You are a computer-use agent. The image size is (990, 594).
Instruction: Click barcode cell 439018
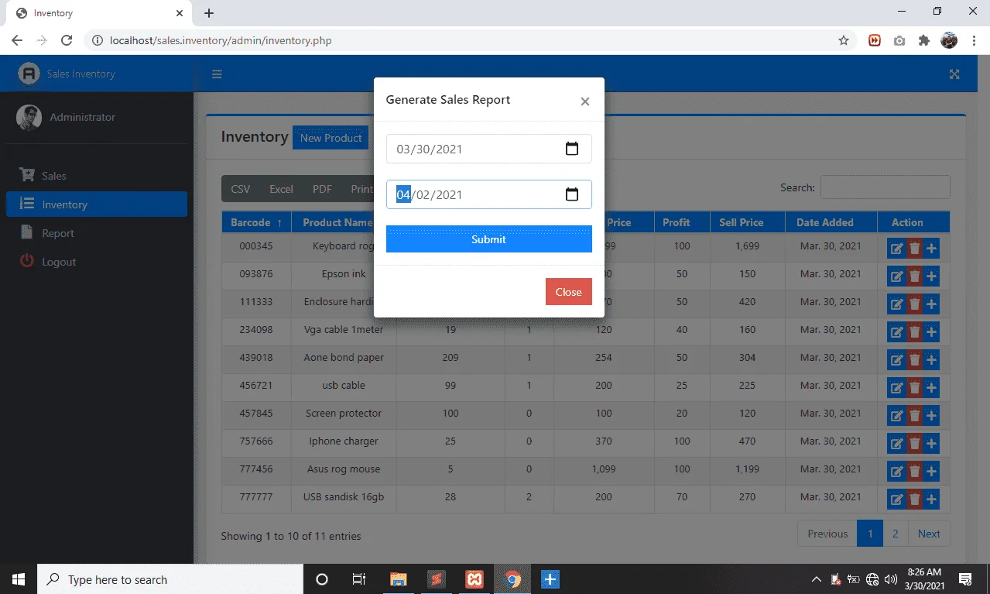[256, 358]
